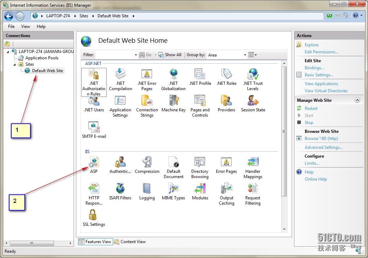
Task: Open the IIS Error Pages feature
Action: coord(227,165)
